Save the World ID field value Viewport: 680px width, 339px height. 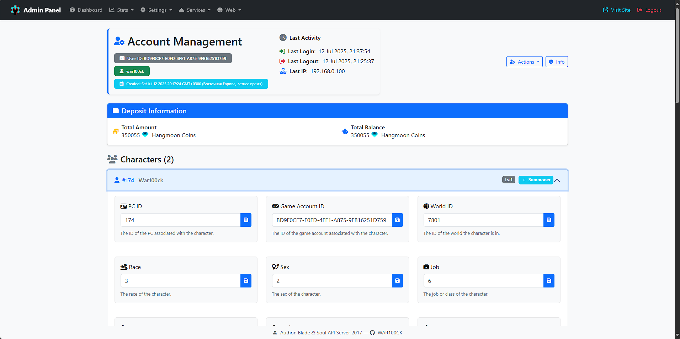coord(549,220)
